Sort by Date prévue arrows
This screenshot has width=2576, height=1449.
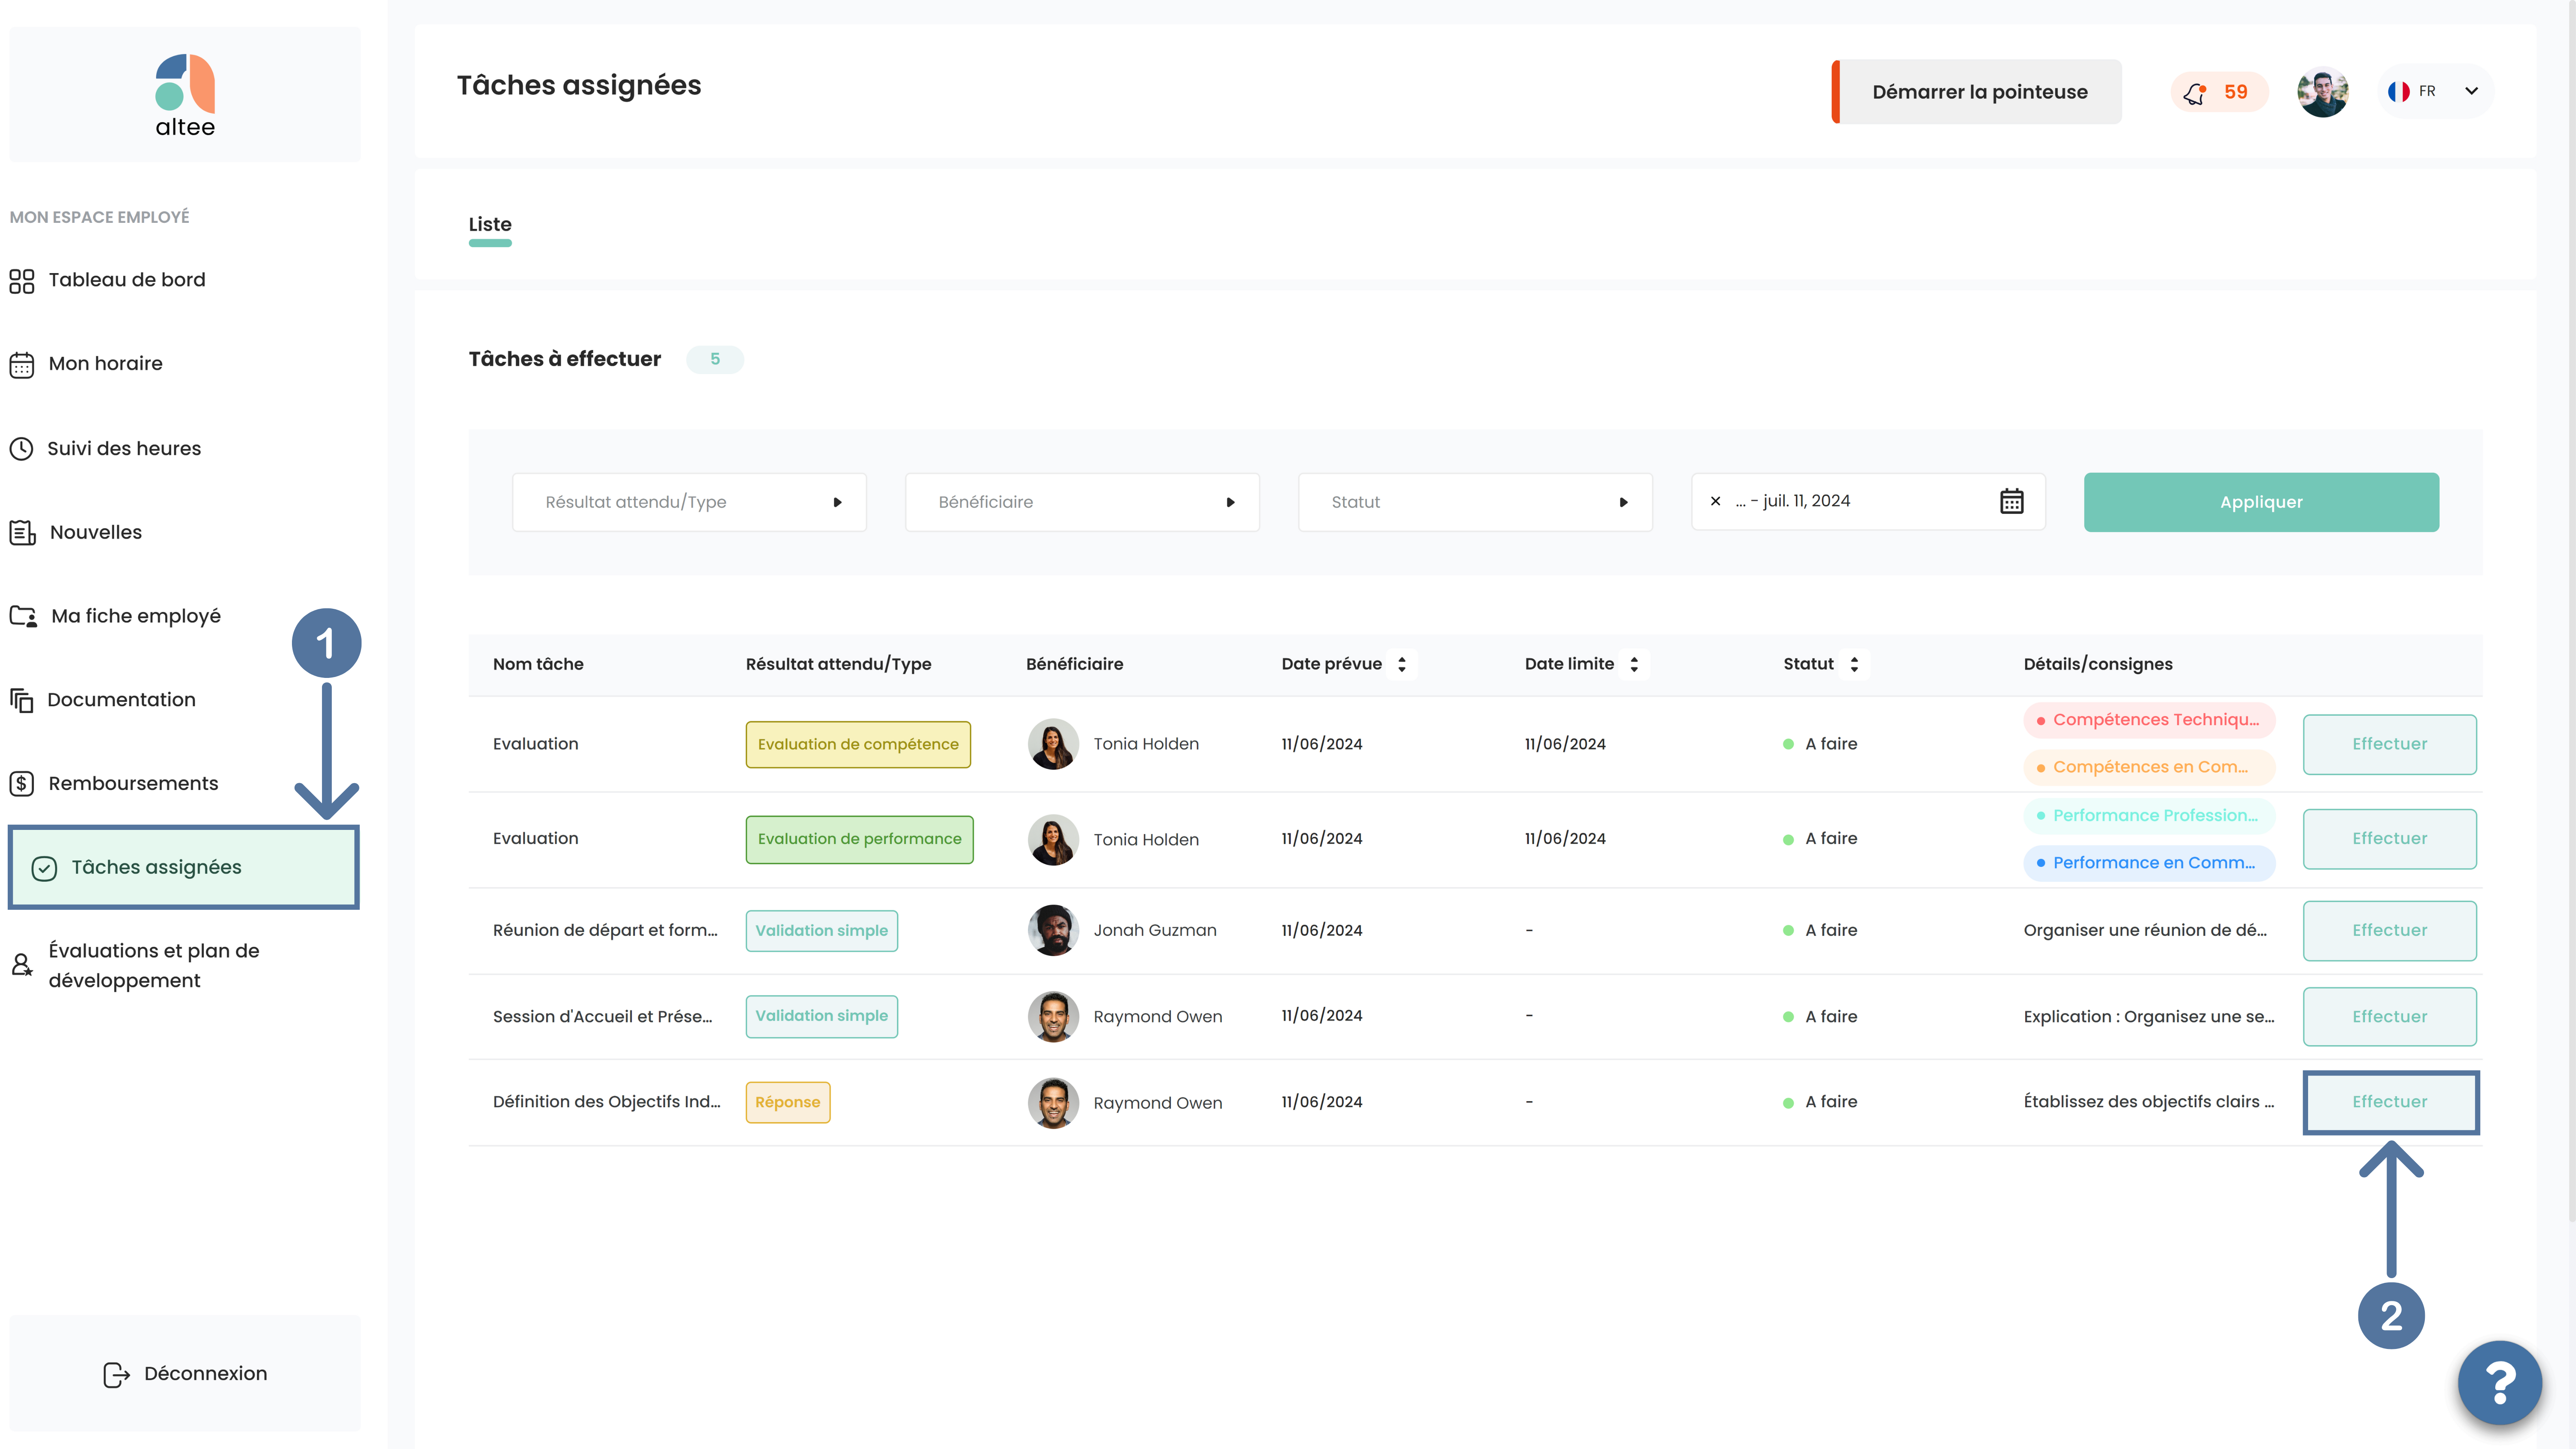[1402, 664]
